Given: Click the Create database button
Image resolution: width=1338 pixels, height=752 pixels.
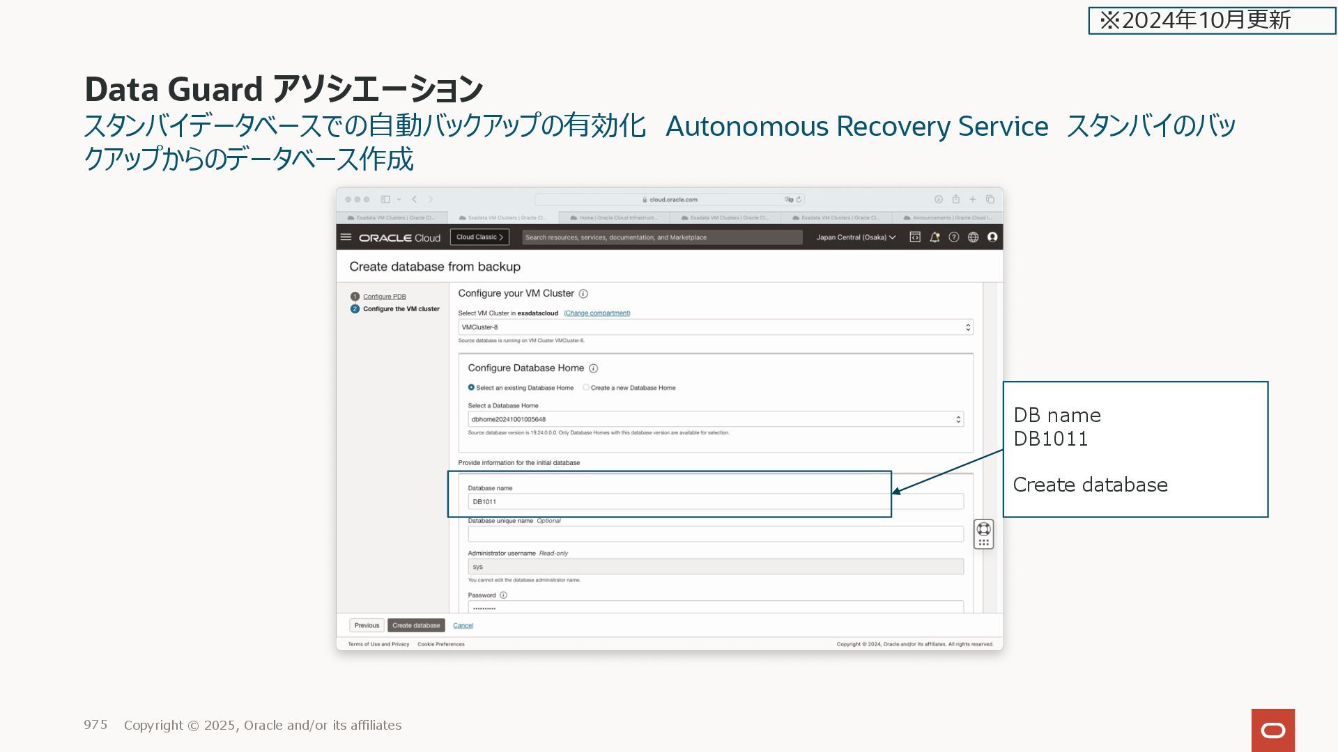Looking at the screenshot, I should point(416,625).
